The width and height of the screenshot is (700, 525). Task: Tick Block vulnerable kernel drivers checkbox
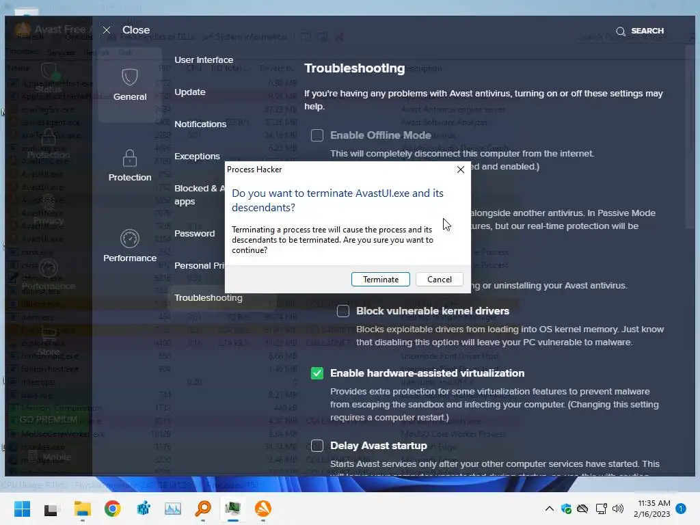[343, 311]
